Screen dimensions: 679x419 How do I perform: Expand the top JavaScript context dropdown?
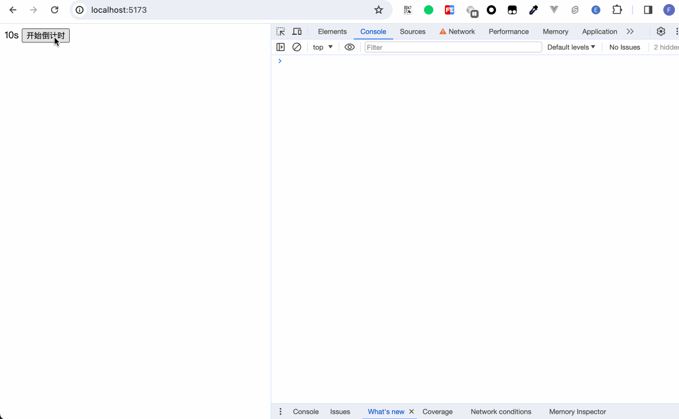323,47
